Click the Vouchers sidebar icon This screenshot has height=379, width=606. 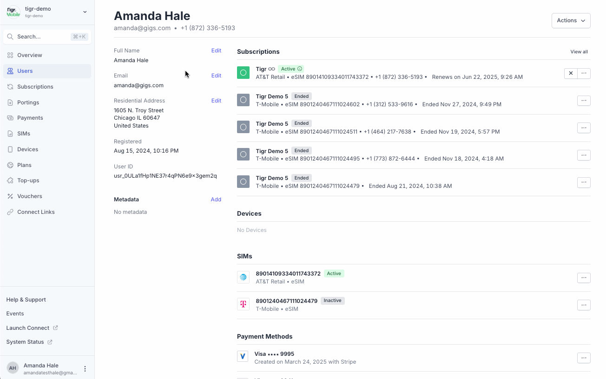(x=10, y=196)
